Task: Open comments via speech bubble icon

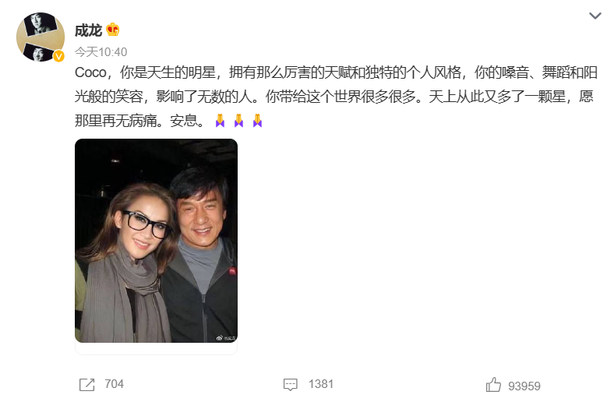Action: point(291,385)
